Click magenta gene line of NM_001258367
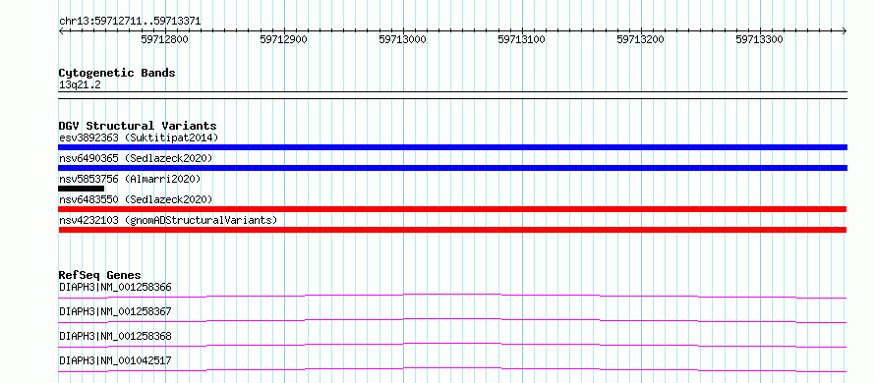The image size is (875, 383). point(452,320)
